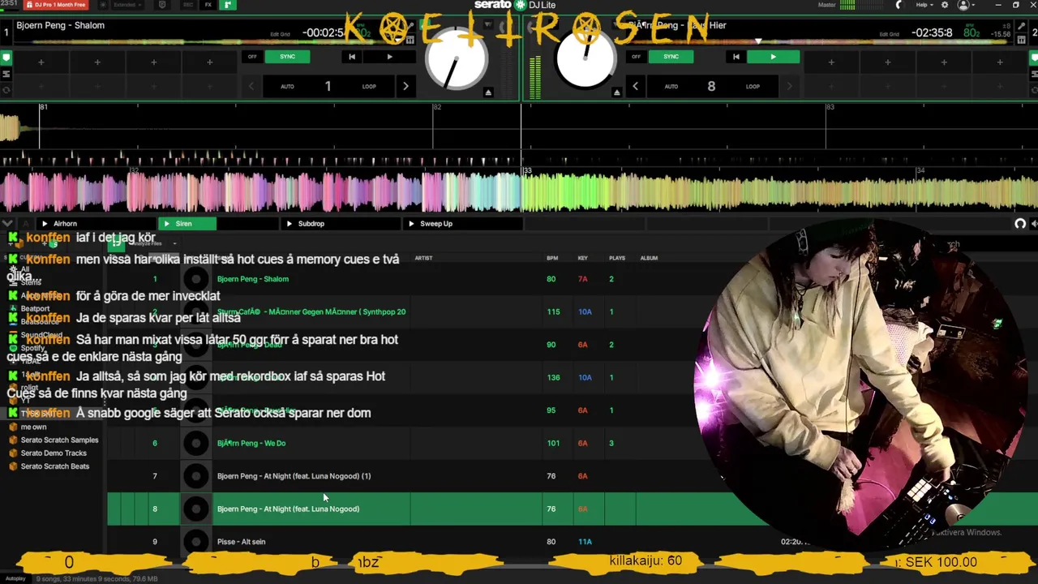This screenshot has height=584, width=1038.
Task: Select track Pisse - Alt sein
Action: (x=241, y=542)
